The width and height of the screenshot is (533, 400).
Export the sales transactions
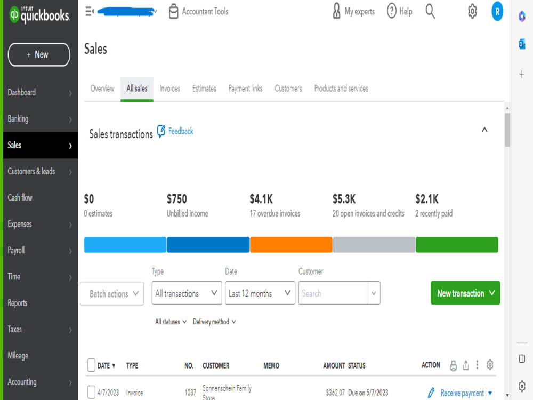[x=465, y=365]
